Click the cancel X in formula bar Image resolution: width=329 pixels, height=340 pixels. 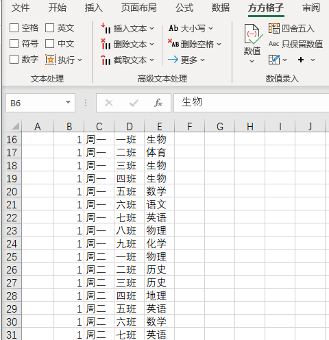click(109, 103)
